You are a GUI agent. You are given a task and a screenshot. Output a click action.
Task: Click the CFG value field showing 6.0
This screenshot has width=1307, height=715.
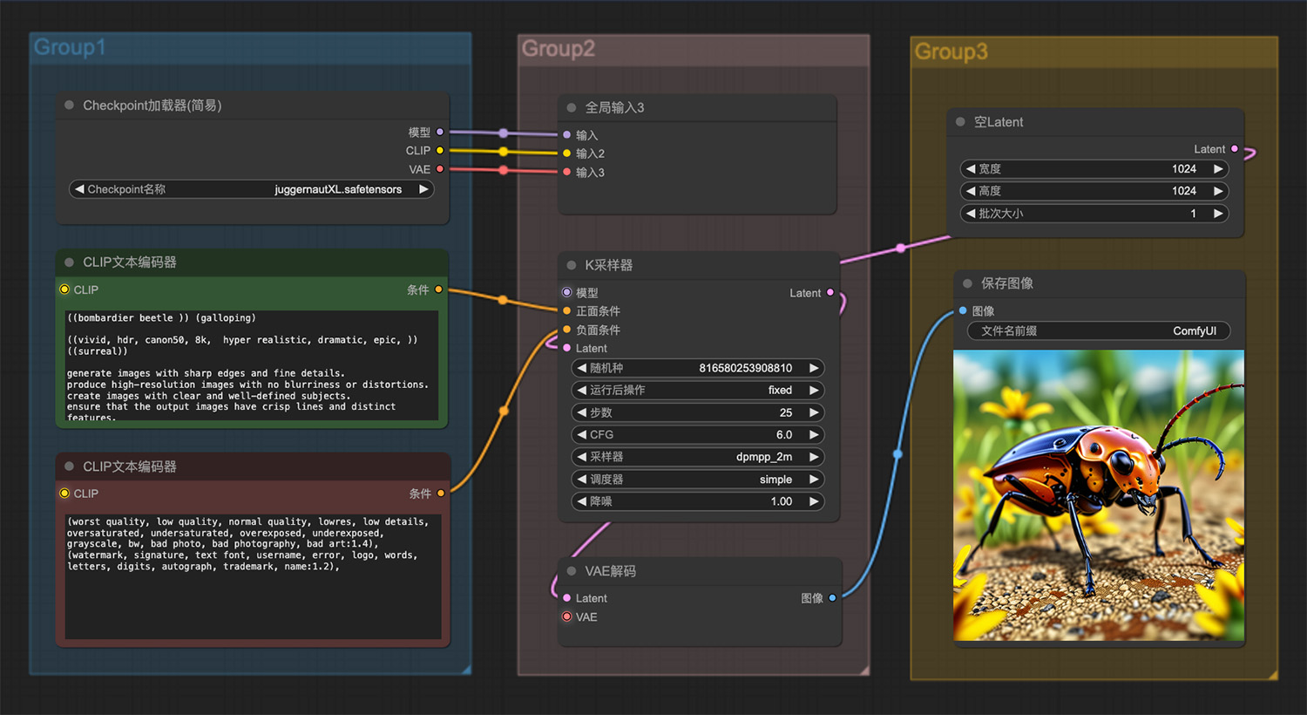(x=697, y=434)
